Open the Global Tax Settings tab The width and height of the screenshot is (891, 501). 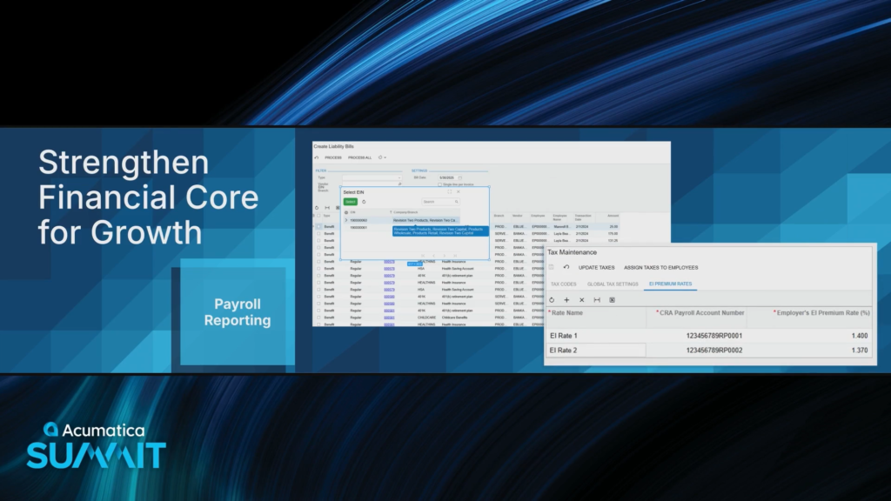[613, 284]
